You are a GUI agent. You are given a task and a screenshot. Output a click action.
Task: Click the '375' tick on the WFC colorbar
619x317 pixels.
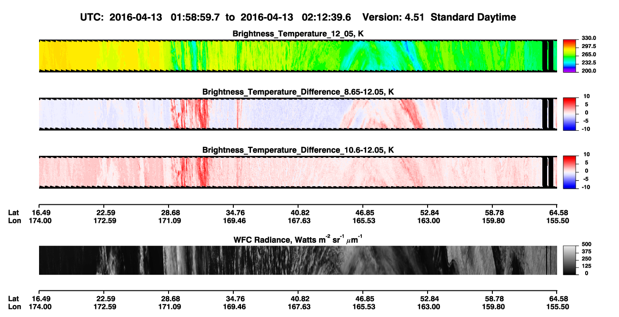click(586, 251)
